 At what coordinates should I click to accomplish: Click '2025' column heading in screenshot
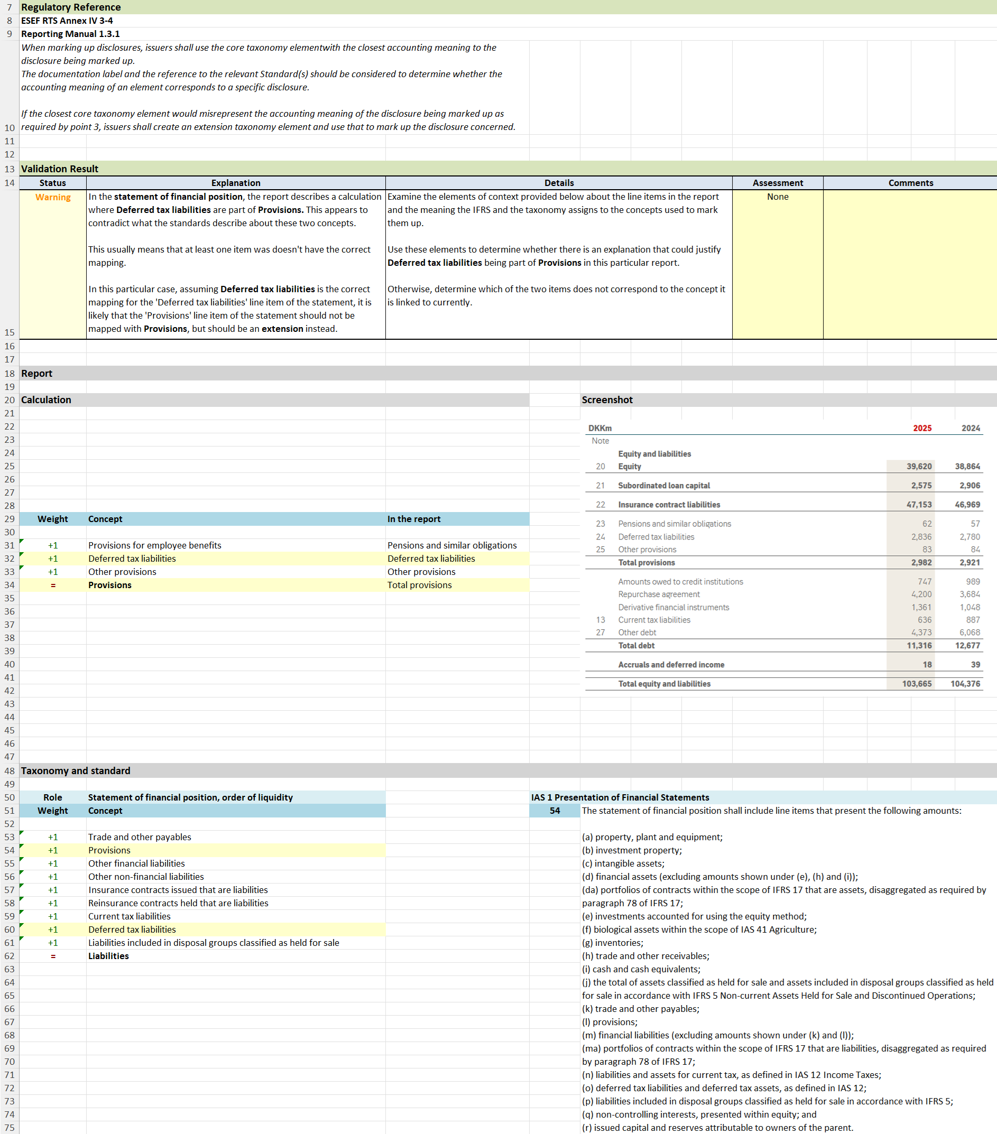click(x=922, y=429)
